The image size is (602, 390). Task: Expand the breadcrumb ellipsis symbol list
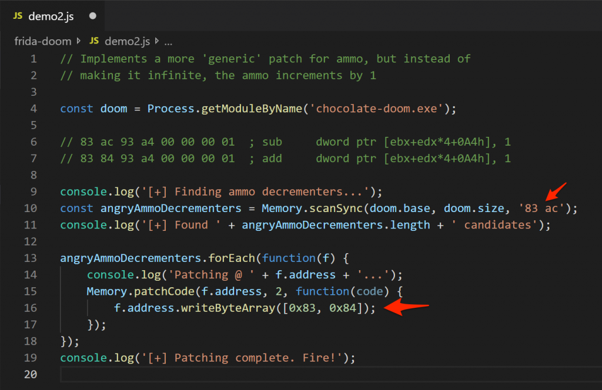pos(168,42)
